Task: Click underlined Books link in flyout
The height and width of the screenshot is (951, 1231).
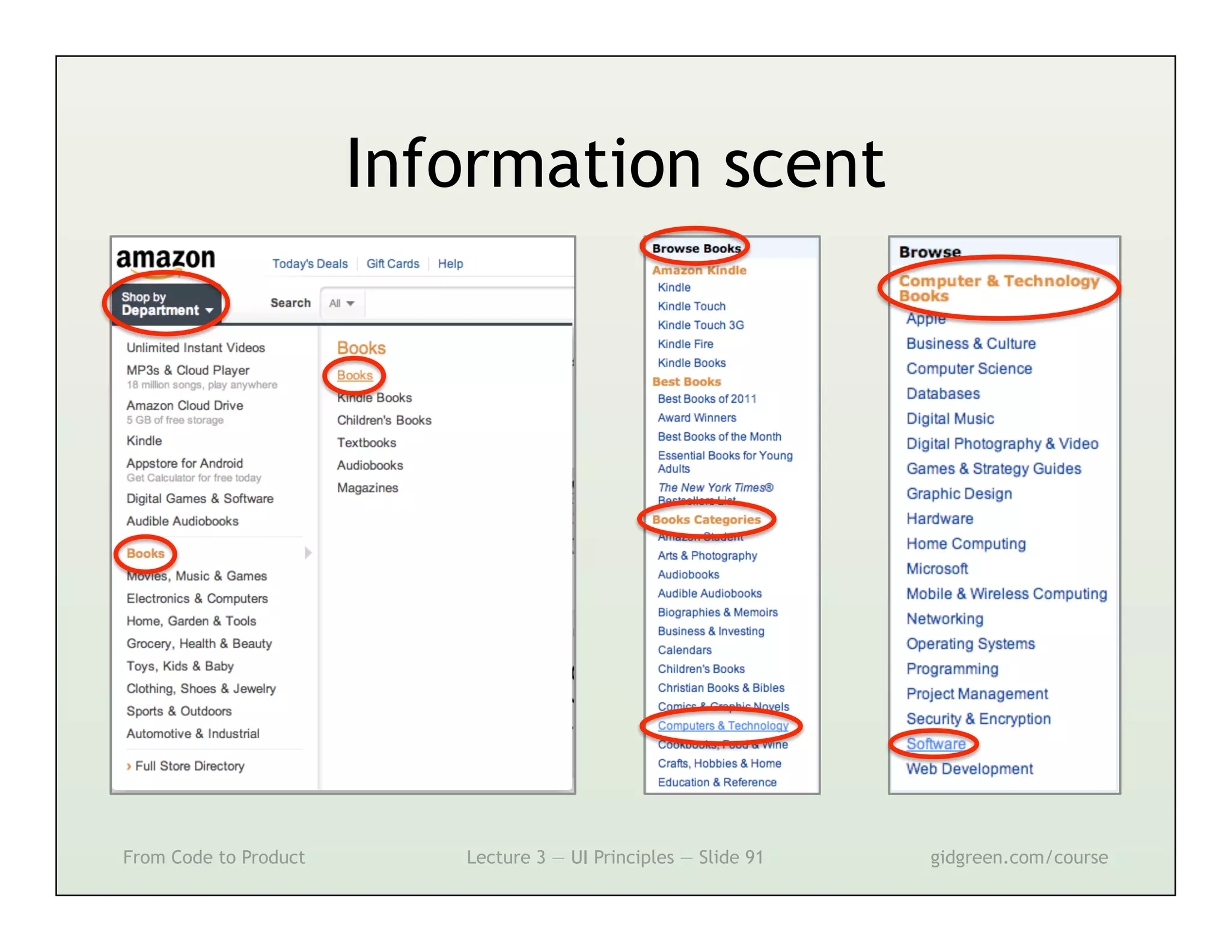Action: [355, 375]
